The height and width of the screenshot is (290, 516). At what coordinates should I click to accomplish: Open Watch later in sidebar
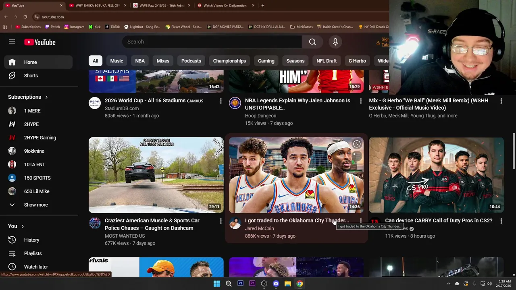click(x=38, y=267)
